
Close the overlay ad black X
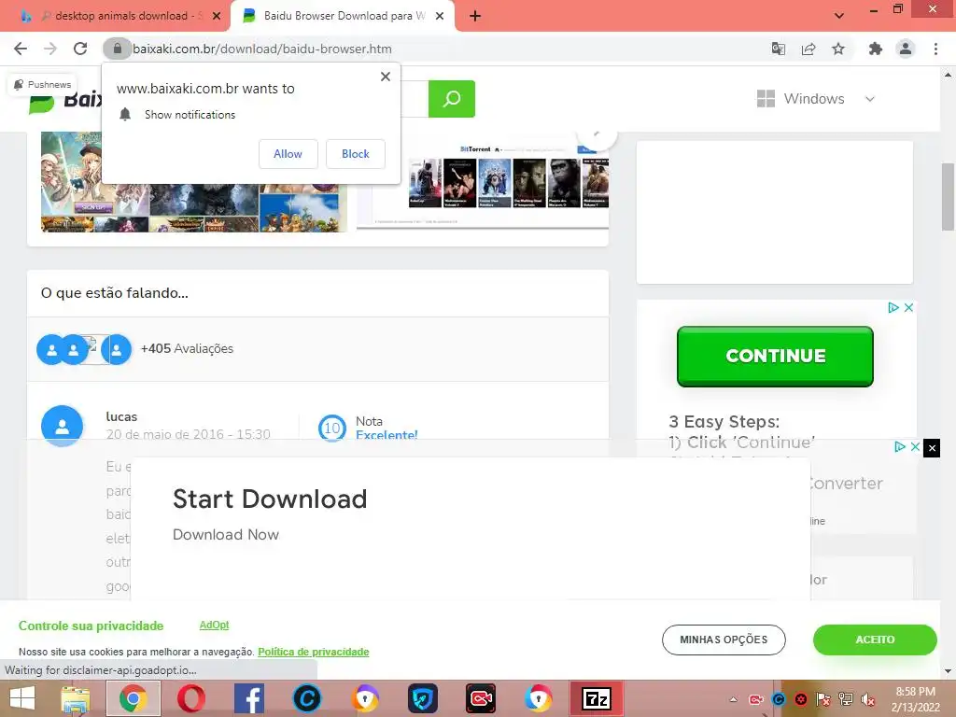point(932,448)
